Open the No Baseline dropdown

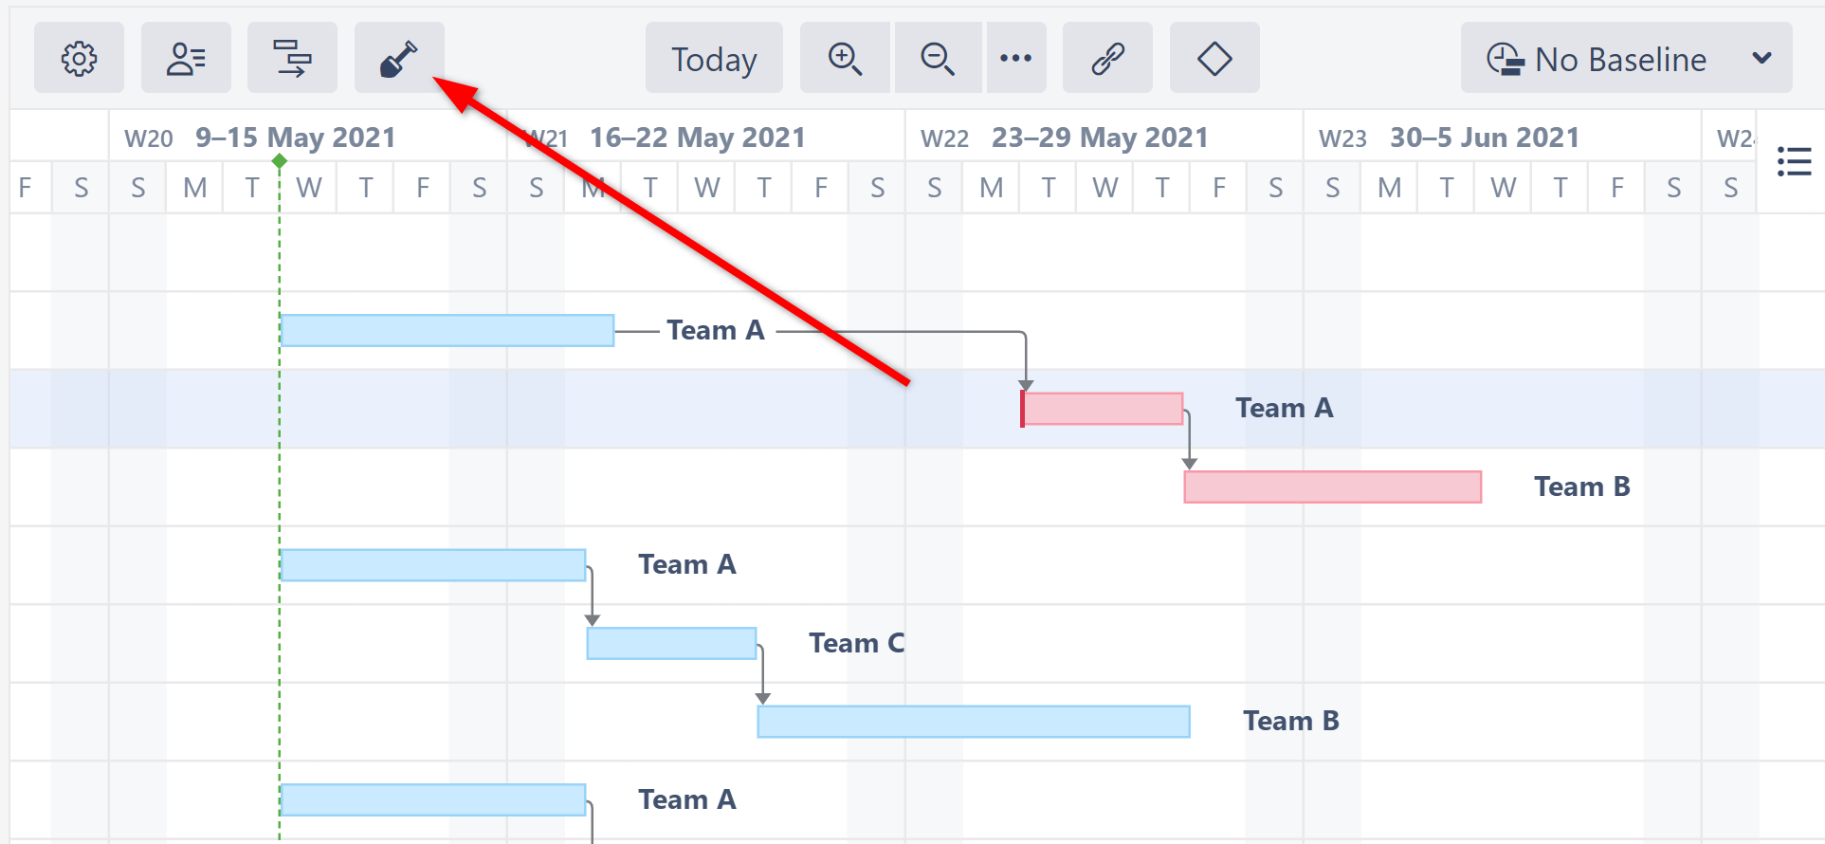(1619, 59)
